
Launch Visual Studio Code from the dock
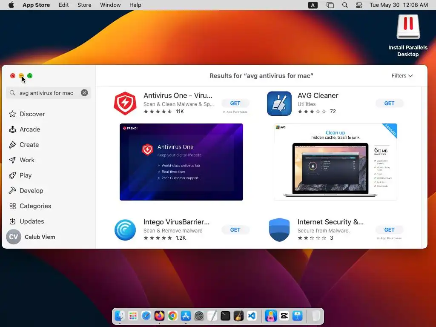252,316
